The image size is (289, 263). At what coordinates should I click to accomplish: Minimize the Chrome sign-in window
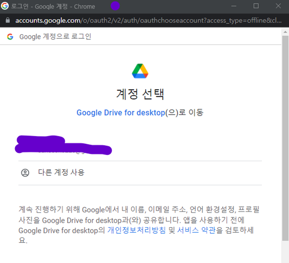coord(234,6)
